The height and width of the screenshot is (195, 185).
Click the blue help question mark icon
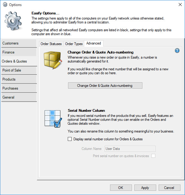click(177, 50)
